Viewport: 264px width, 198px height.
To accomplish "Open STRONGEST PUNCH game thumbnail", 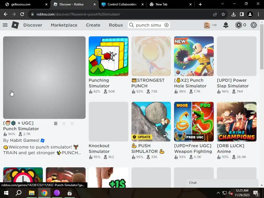I will (x=151, y=56).
